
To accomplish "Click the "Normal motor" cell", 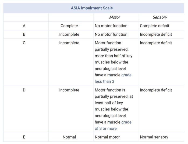I will [107, 137].
